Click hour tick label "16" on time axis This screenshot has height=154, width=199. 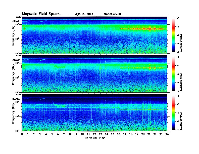coord(119,134)
